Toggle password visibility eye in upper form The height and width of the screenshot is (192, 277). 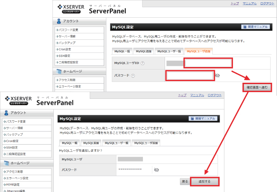pyautogui.click(x=218, y=75)
